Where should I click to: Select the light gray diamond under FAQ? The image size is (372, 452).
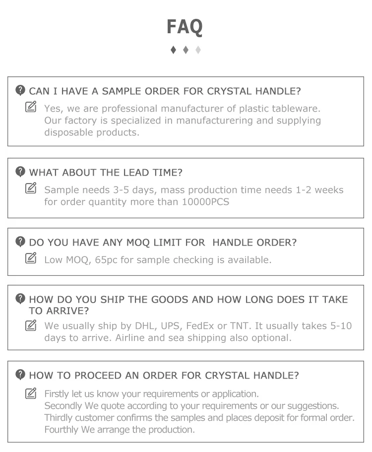pos(198,50)
